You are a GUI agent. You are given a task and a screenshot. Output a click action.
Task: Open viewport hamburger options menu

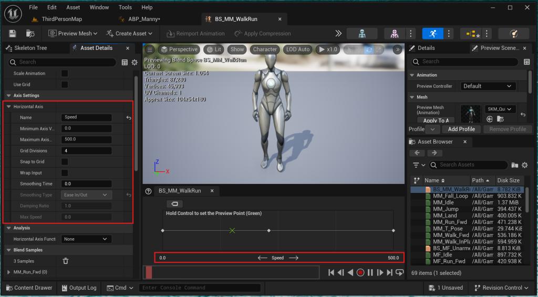[150, 49]
